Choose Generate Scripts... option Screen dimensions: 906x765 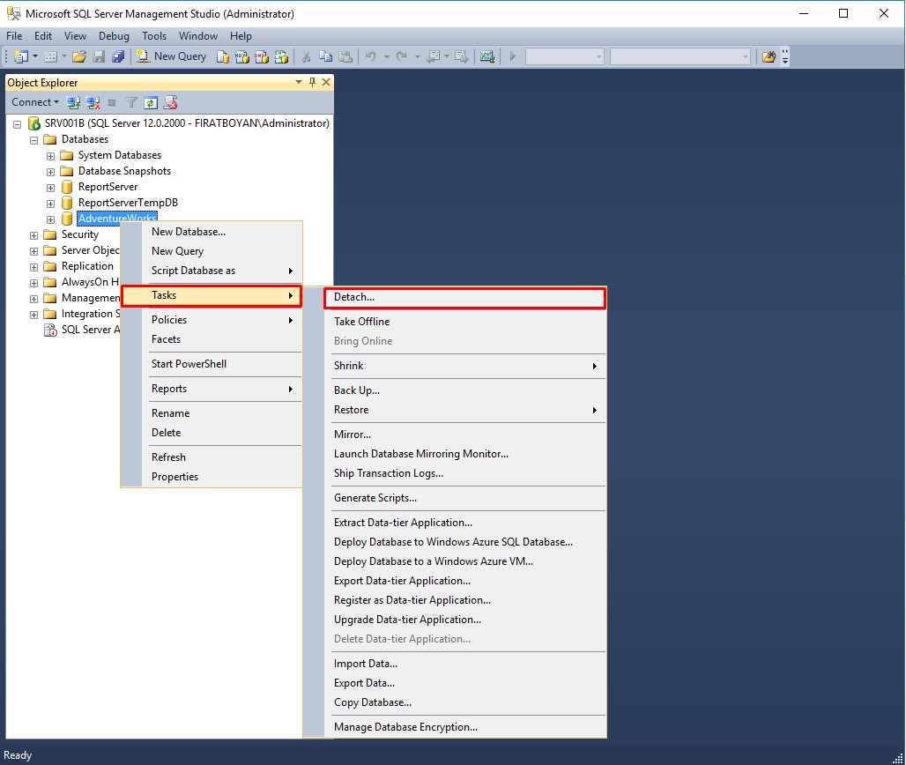point(465,498)
